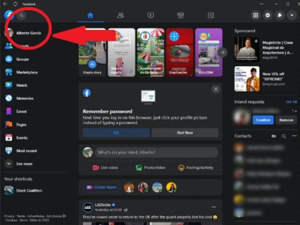The width and height of the screenshot is (300, 225).
Task: Click the Facebook logo in top-left corner
Action: (x=9, y=15)
